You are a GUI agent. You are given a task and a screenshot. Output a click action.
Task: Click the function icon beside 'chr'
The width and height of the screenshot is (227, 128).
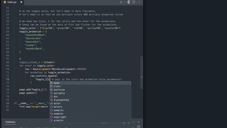tap(51, 96)
